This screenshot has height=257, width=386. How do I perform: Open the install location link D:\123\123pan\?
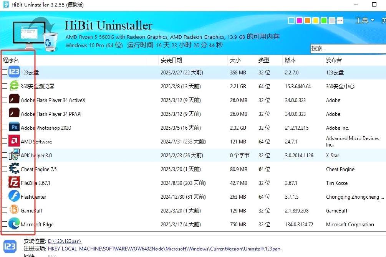[x=65, y=241]
